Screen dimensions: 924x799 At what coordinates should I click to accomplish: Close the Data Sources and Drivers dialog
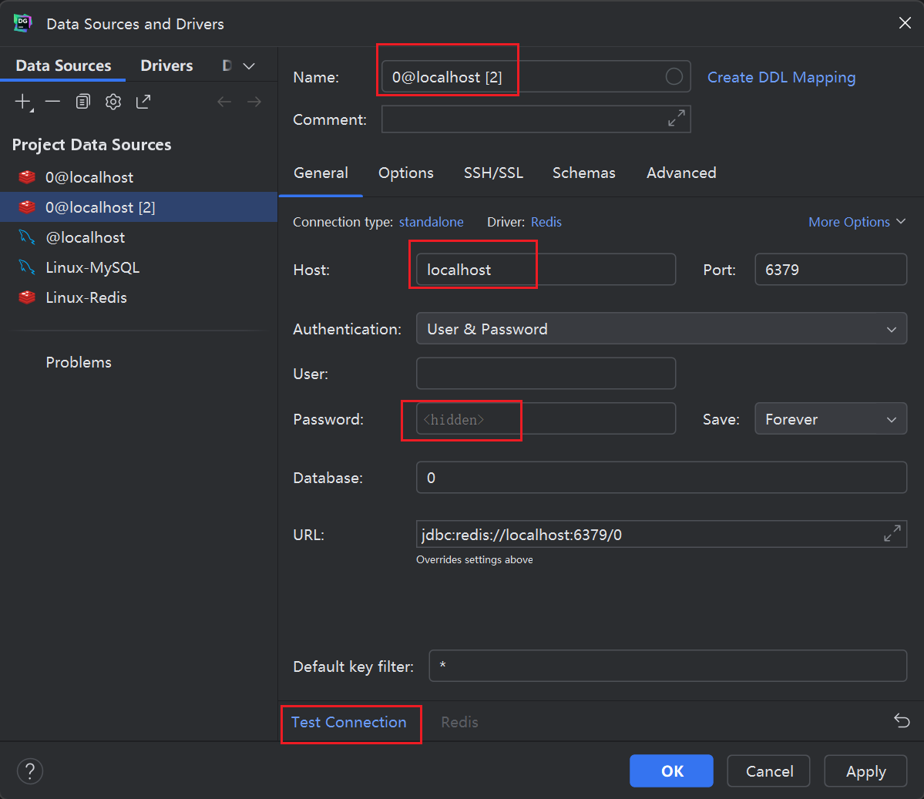(905, 23)
